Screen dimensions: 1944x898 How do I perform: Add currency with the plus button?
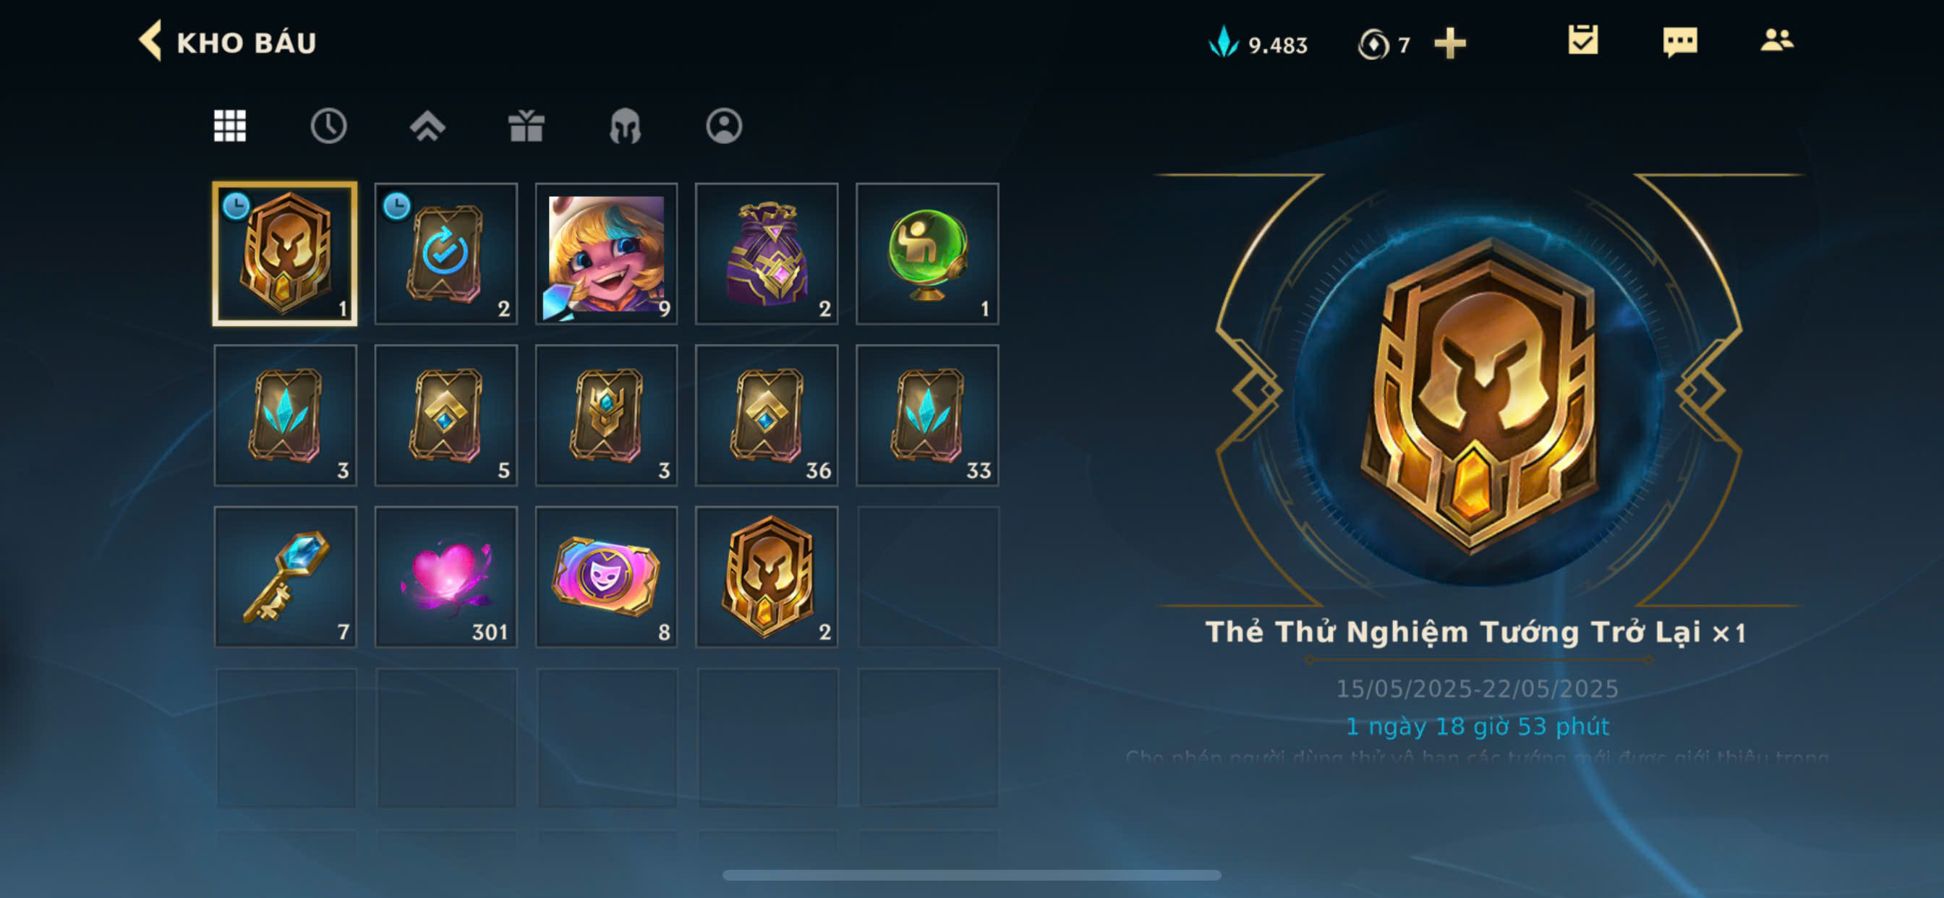coord(1450,43)
